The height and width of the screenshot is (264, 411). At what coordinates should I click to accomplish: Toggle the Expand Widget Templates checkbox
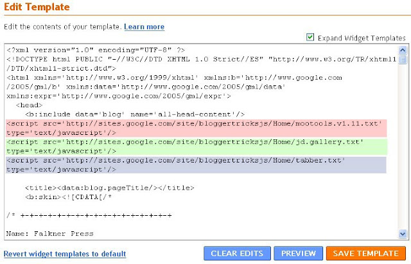(x=311, y=38)
